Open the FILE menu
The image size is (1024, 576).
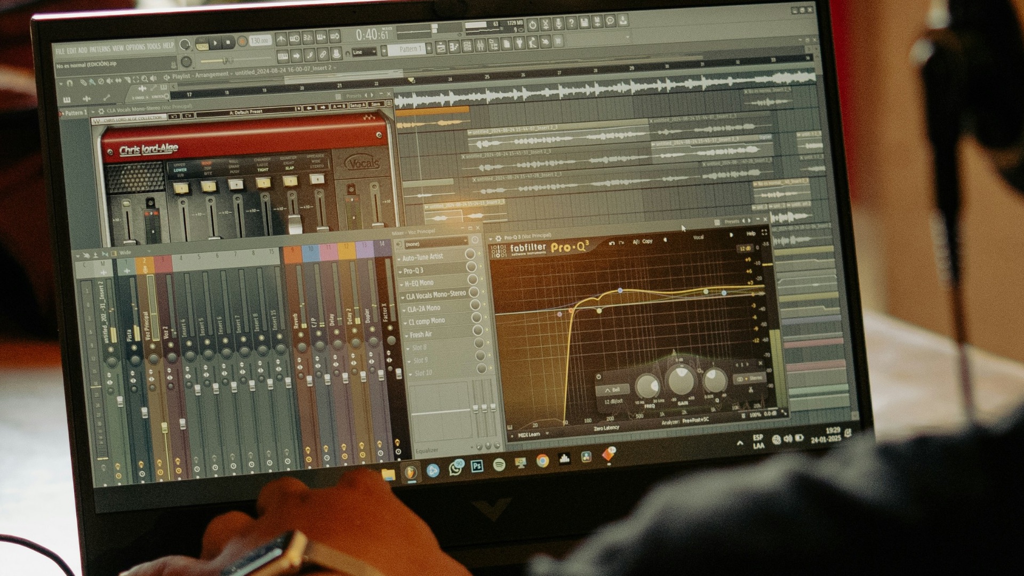(x=60, y=51)
